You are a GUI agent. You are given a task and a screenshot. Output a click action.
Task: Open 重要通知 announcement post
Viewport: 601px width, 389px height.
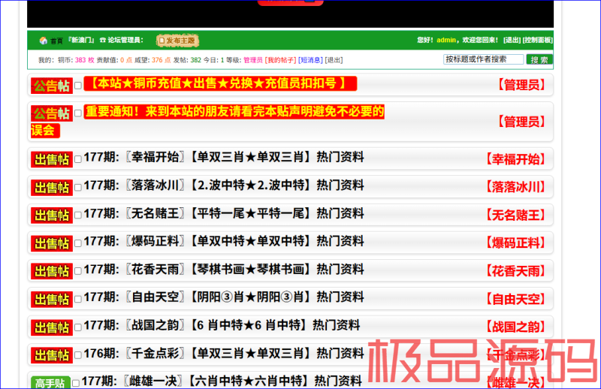(x=234, y=112)
